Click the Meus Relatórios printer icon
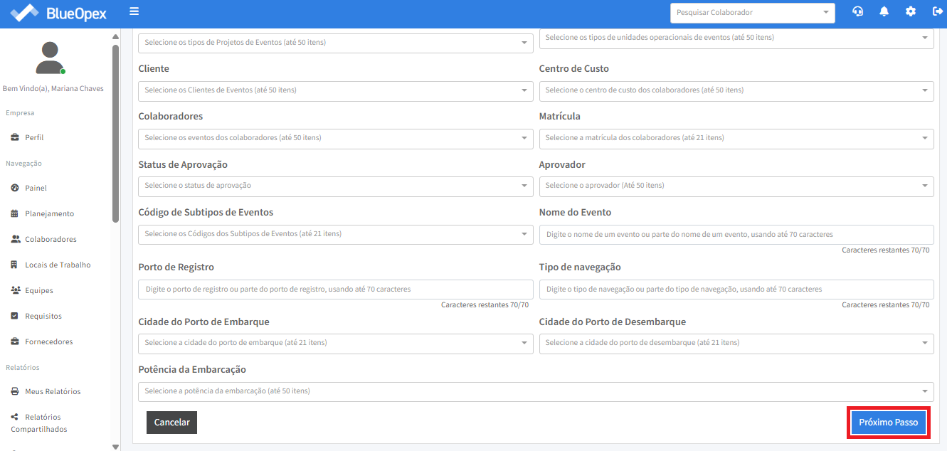This screenshot has width=947, height=451. [15, 391]
